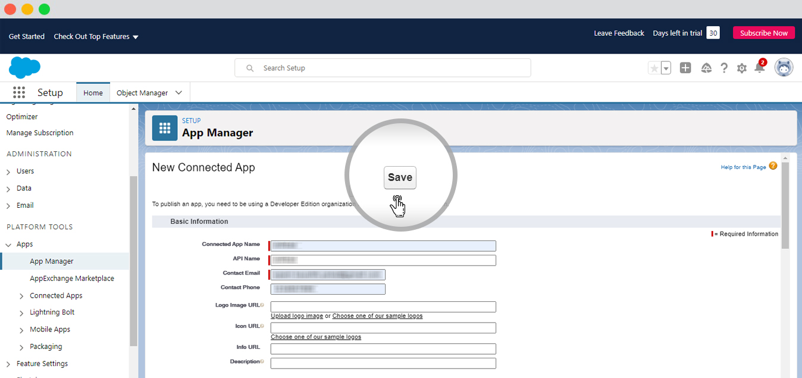Image resolution: width=802 pixels, height=378 pixels.
Task: Switch to the Object Manager tab
Action: pyautogui.click(x=142, y=93)
